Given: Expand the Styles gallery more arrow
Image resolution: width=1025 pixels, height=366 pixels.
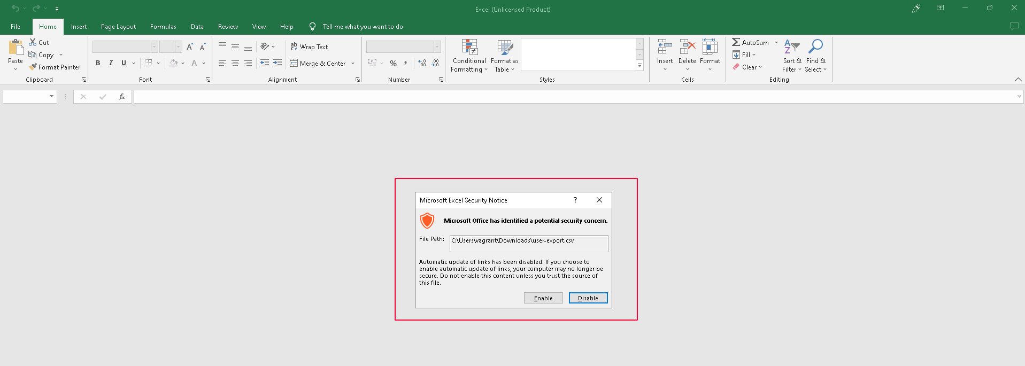Looking at the screenshot, I should [639, 65].
